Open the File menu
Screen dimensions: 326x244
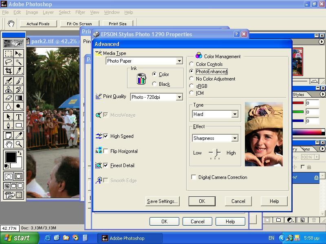pos(5,12)
